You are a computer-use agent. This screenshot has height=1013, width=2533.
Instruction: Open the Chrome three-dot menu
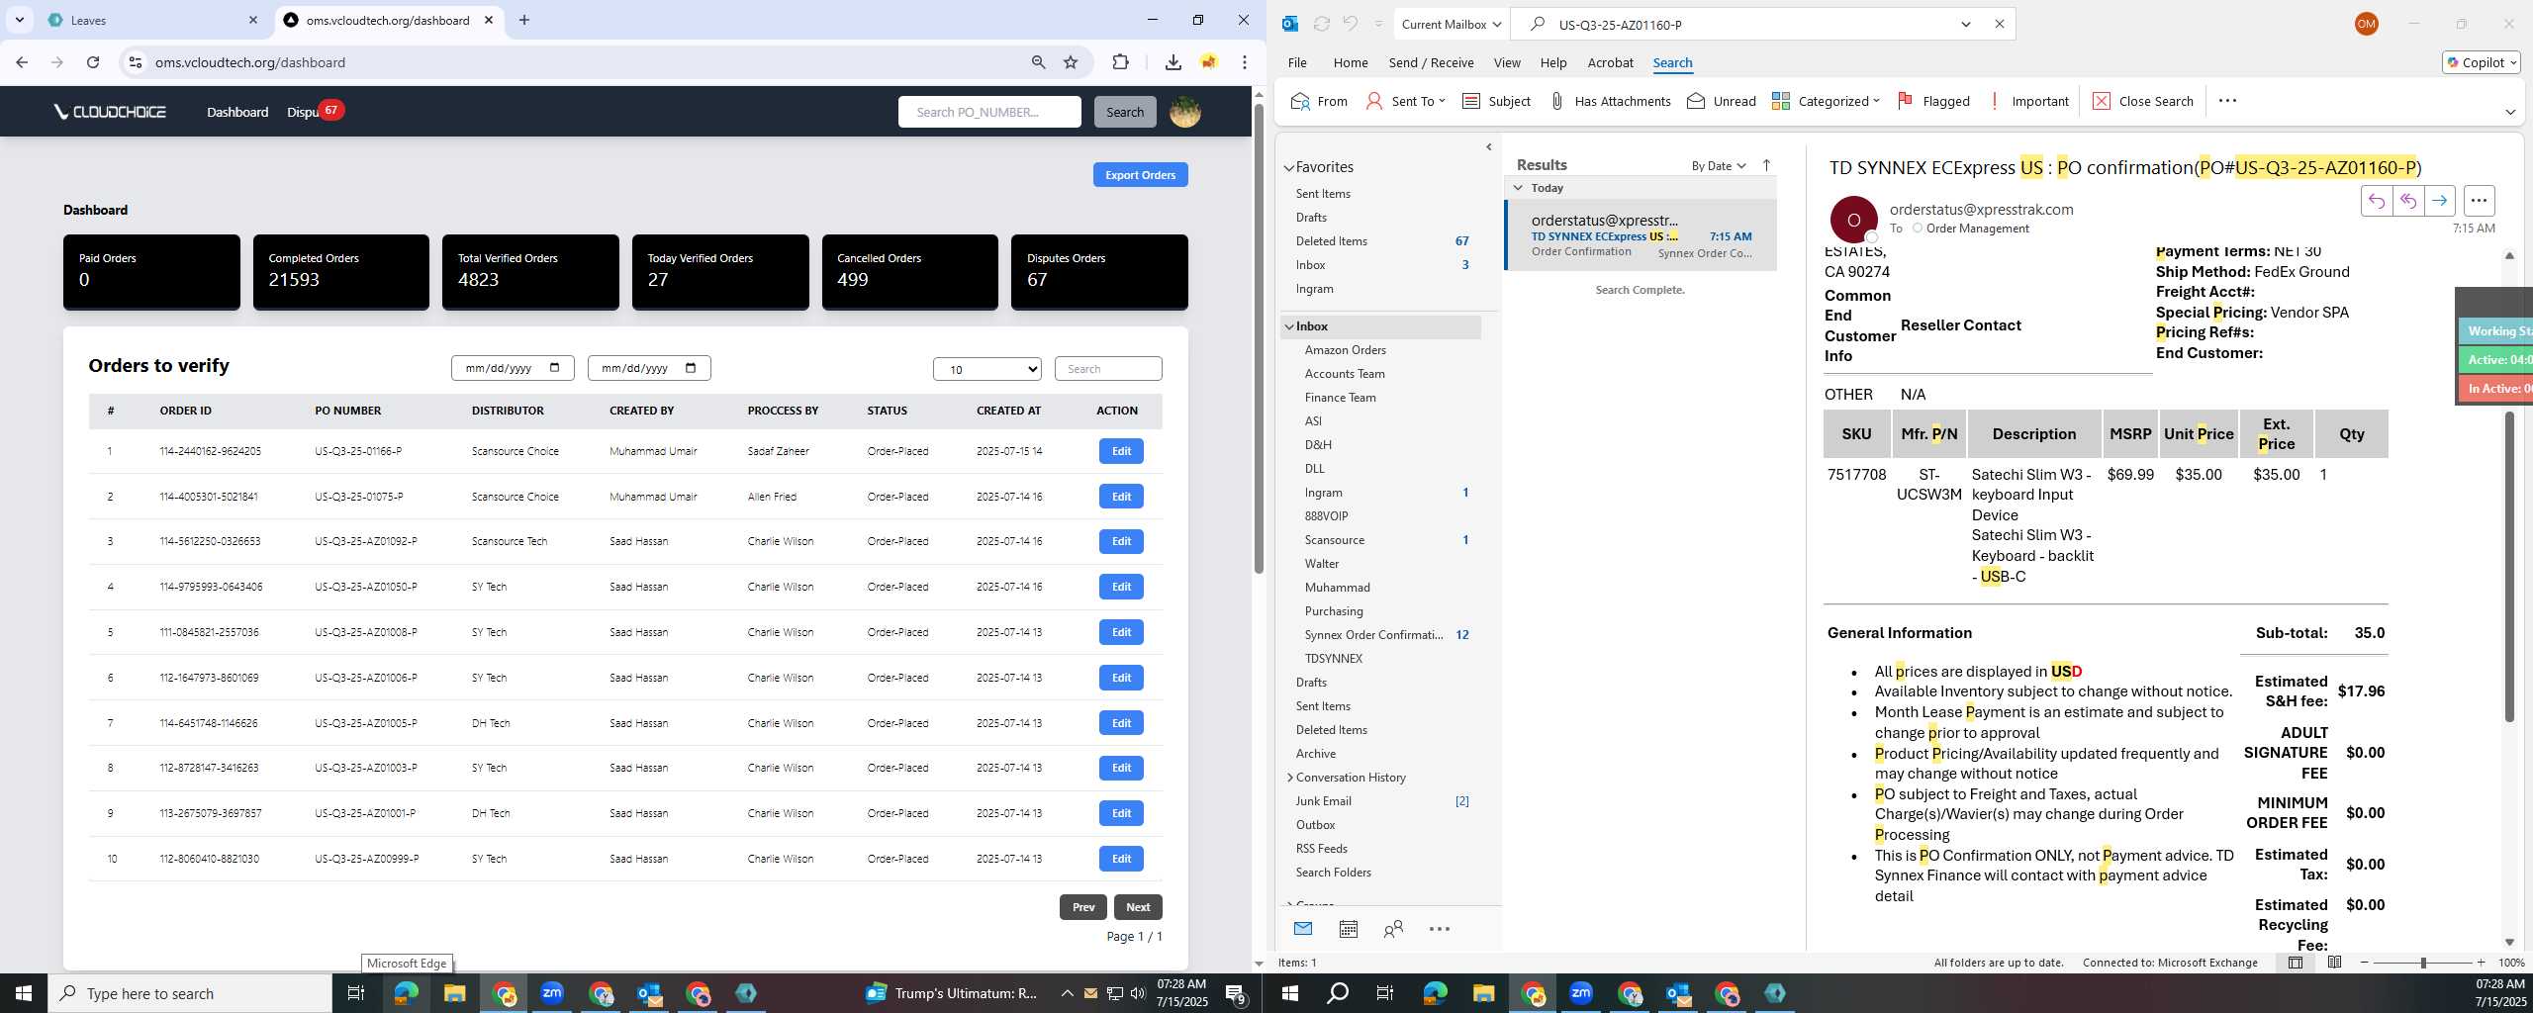click(1245, 62)
